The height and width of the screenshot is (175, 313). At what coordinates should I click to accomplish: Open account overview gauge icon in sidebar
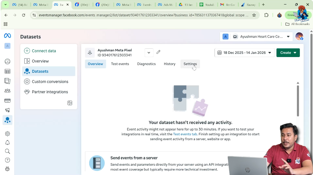(7, 62)
